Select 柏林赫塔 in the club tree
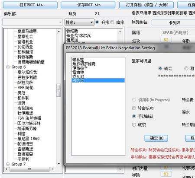This screenshot has height=178, width=195. pyautogui.click(x=25, y=52)
